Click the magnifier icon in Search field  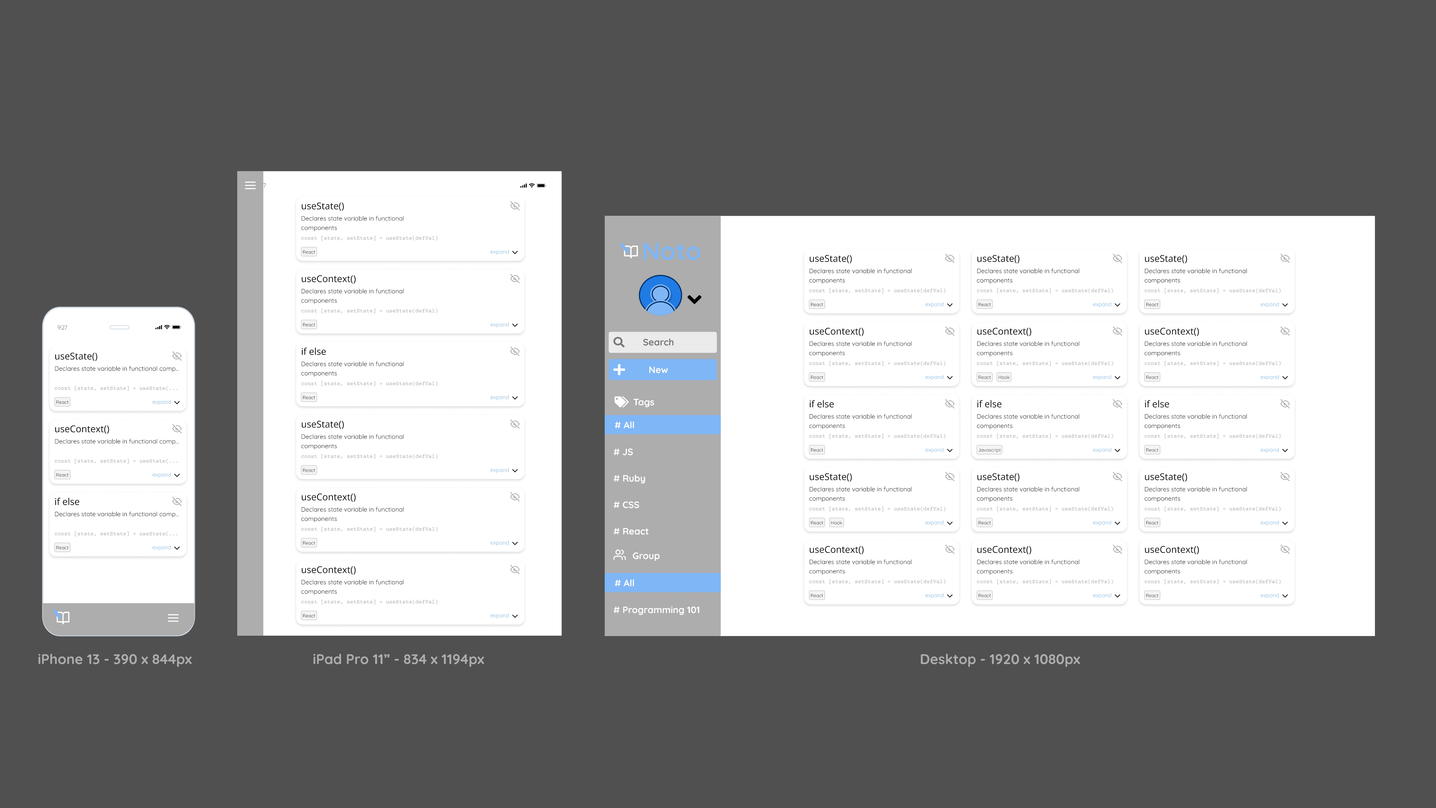[x=619, y=342]
